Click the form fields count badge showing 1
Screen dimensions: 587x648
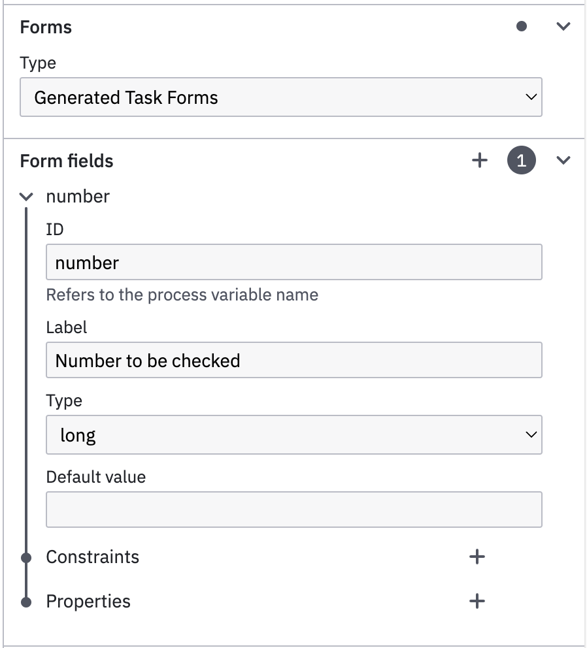(x=521, y=160)
